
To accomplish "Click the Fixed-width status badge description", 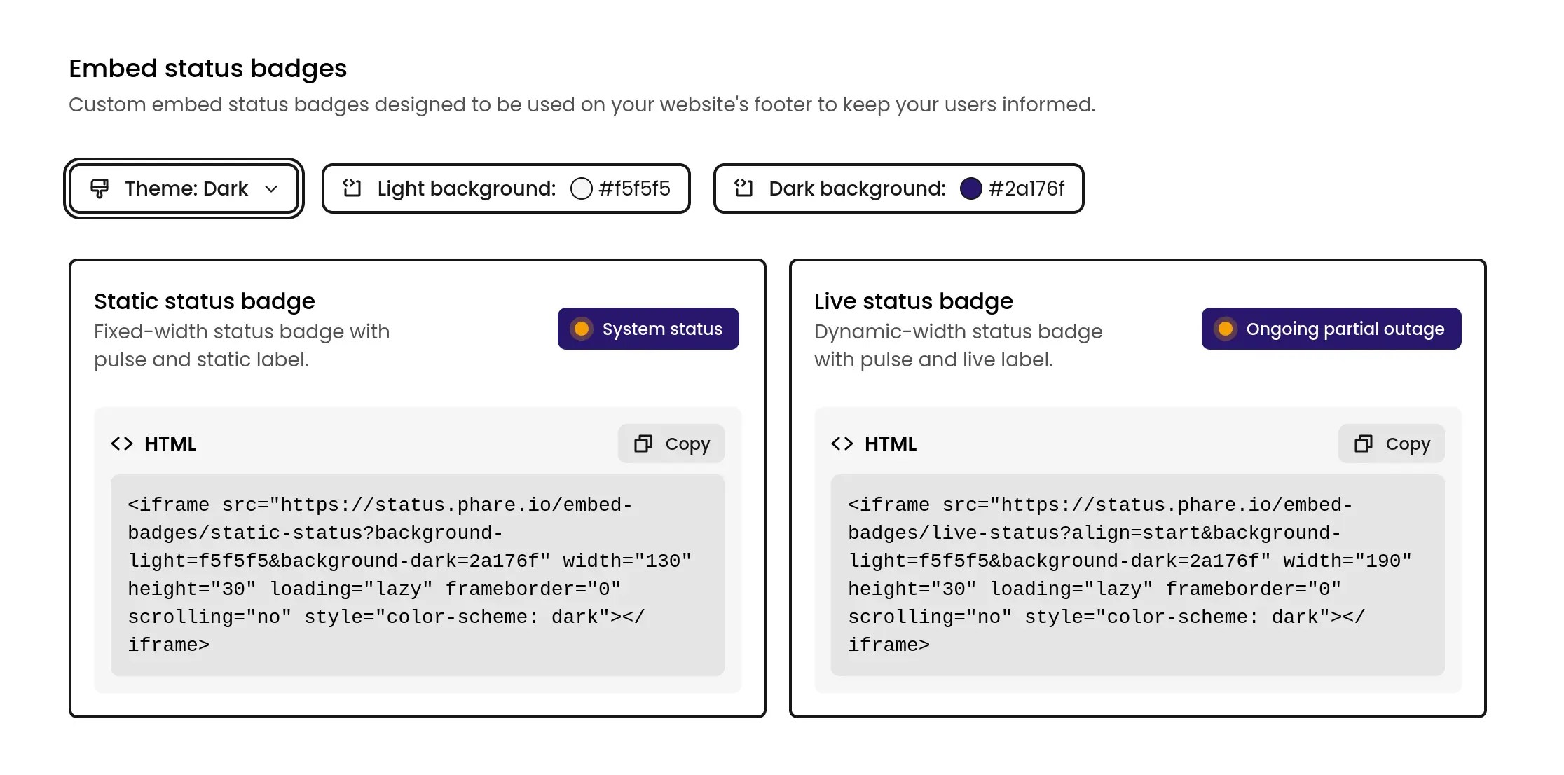I will (x=242, y=345).
